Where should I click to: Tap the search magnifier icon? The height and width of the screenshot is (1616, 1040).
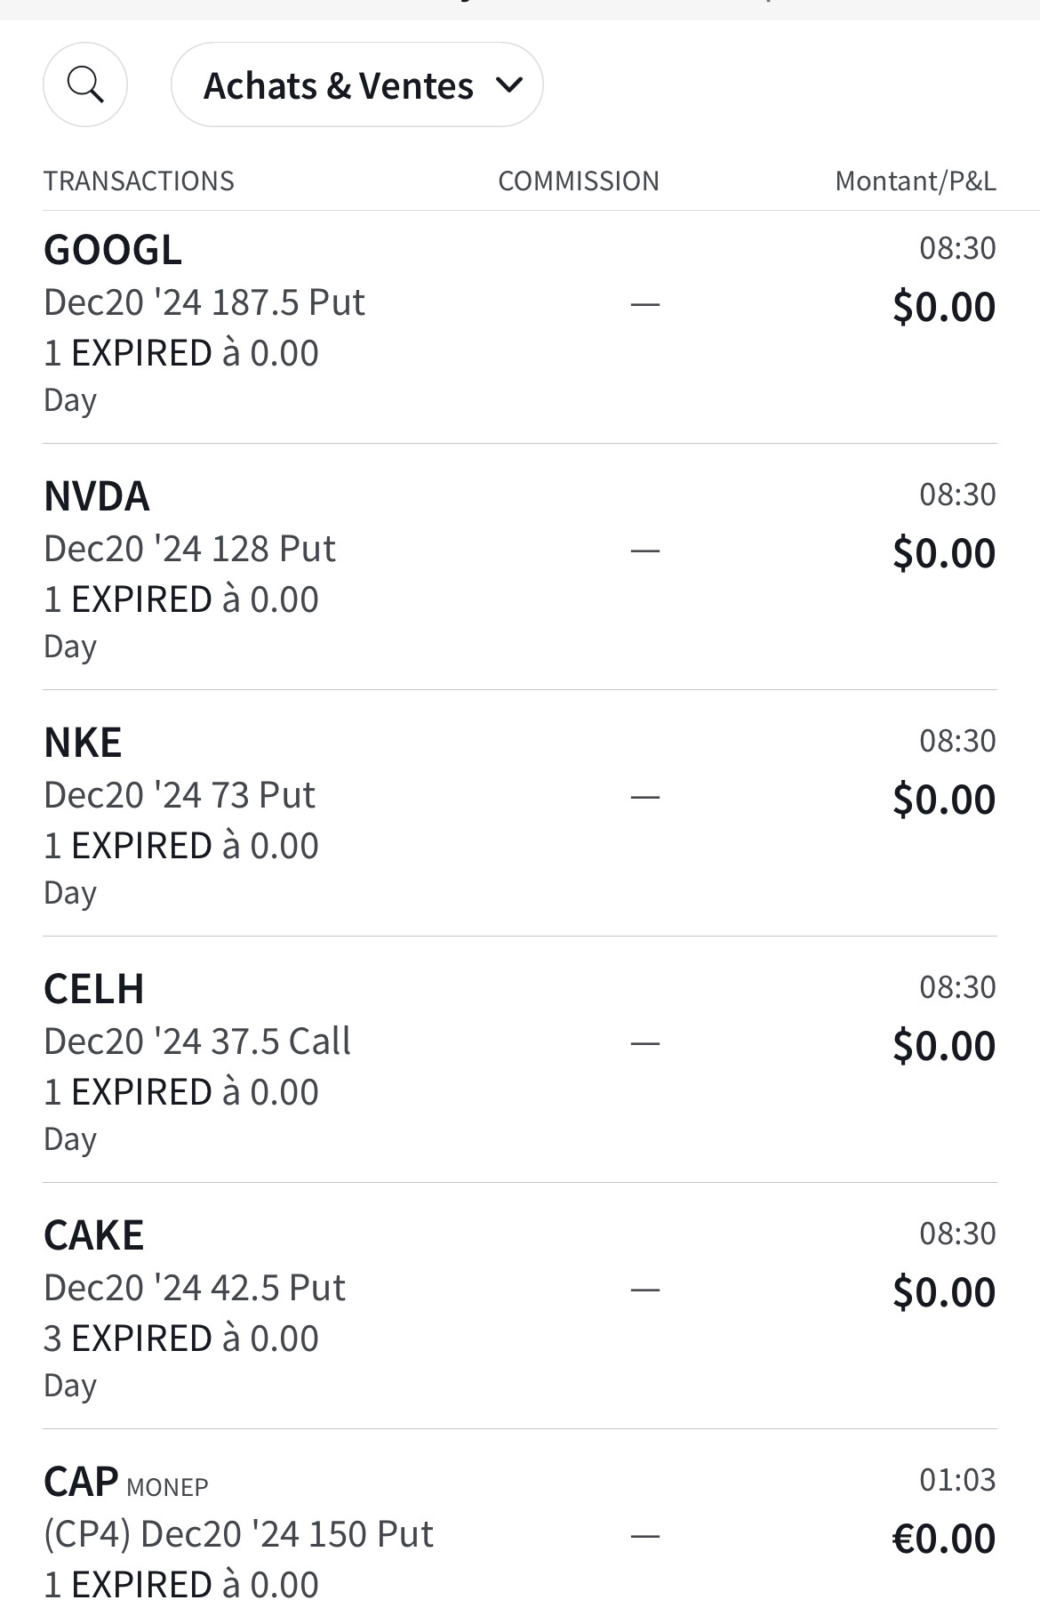pos(85,85)
